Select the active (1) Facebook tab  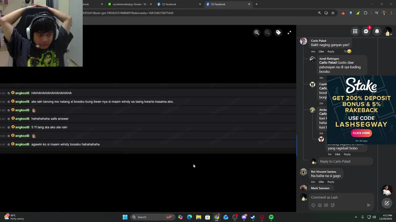(x=228, y=4)
